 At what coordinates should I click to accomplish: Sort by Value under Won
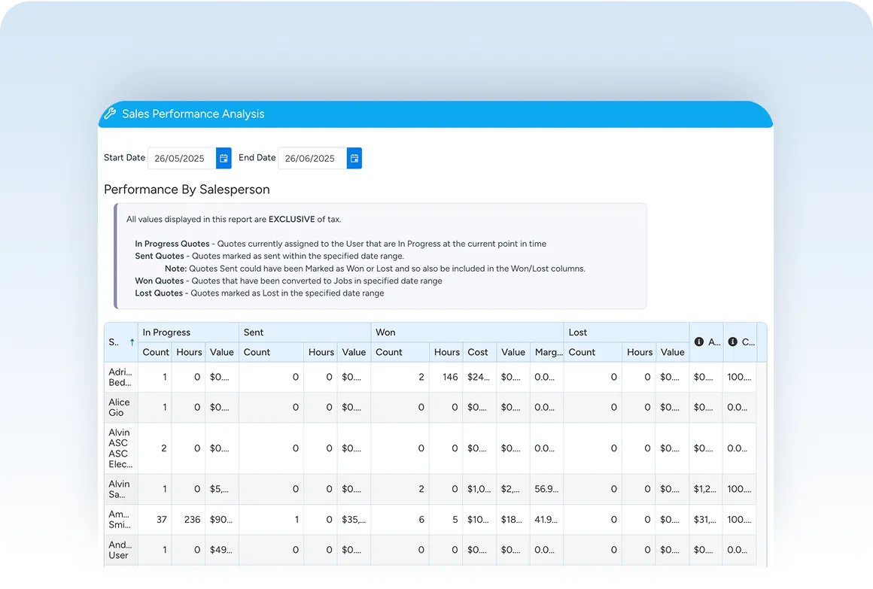[x=513, y=352]
